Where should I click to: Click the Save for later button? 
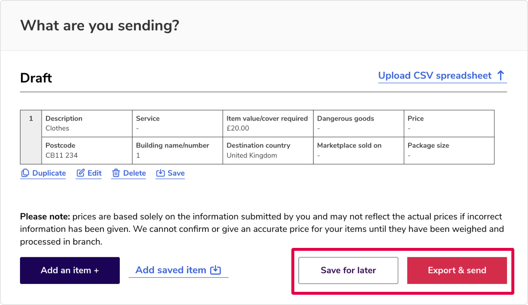pyautogui.click(x=348, y=270)
